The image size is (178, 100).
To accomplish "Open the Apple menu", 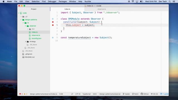I will [x=4, y=1].
